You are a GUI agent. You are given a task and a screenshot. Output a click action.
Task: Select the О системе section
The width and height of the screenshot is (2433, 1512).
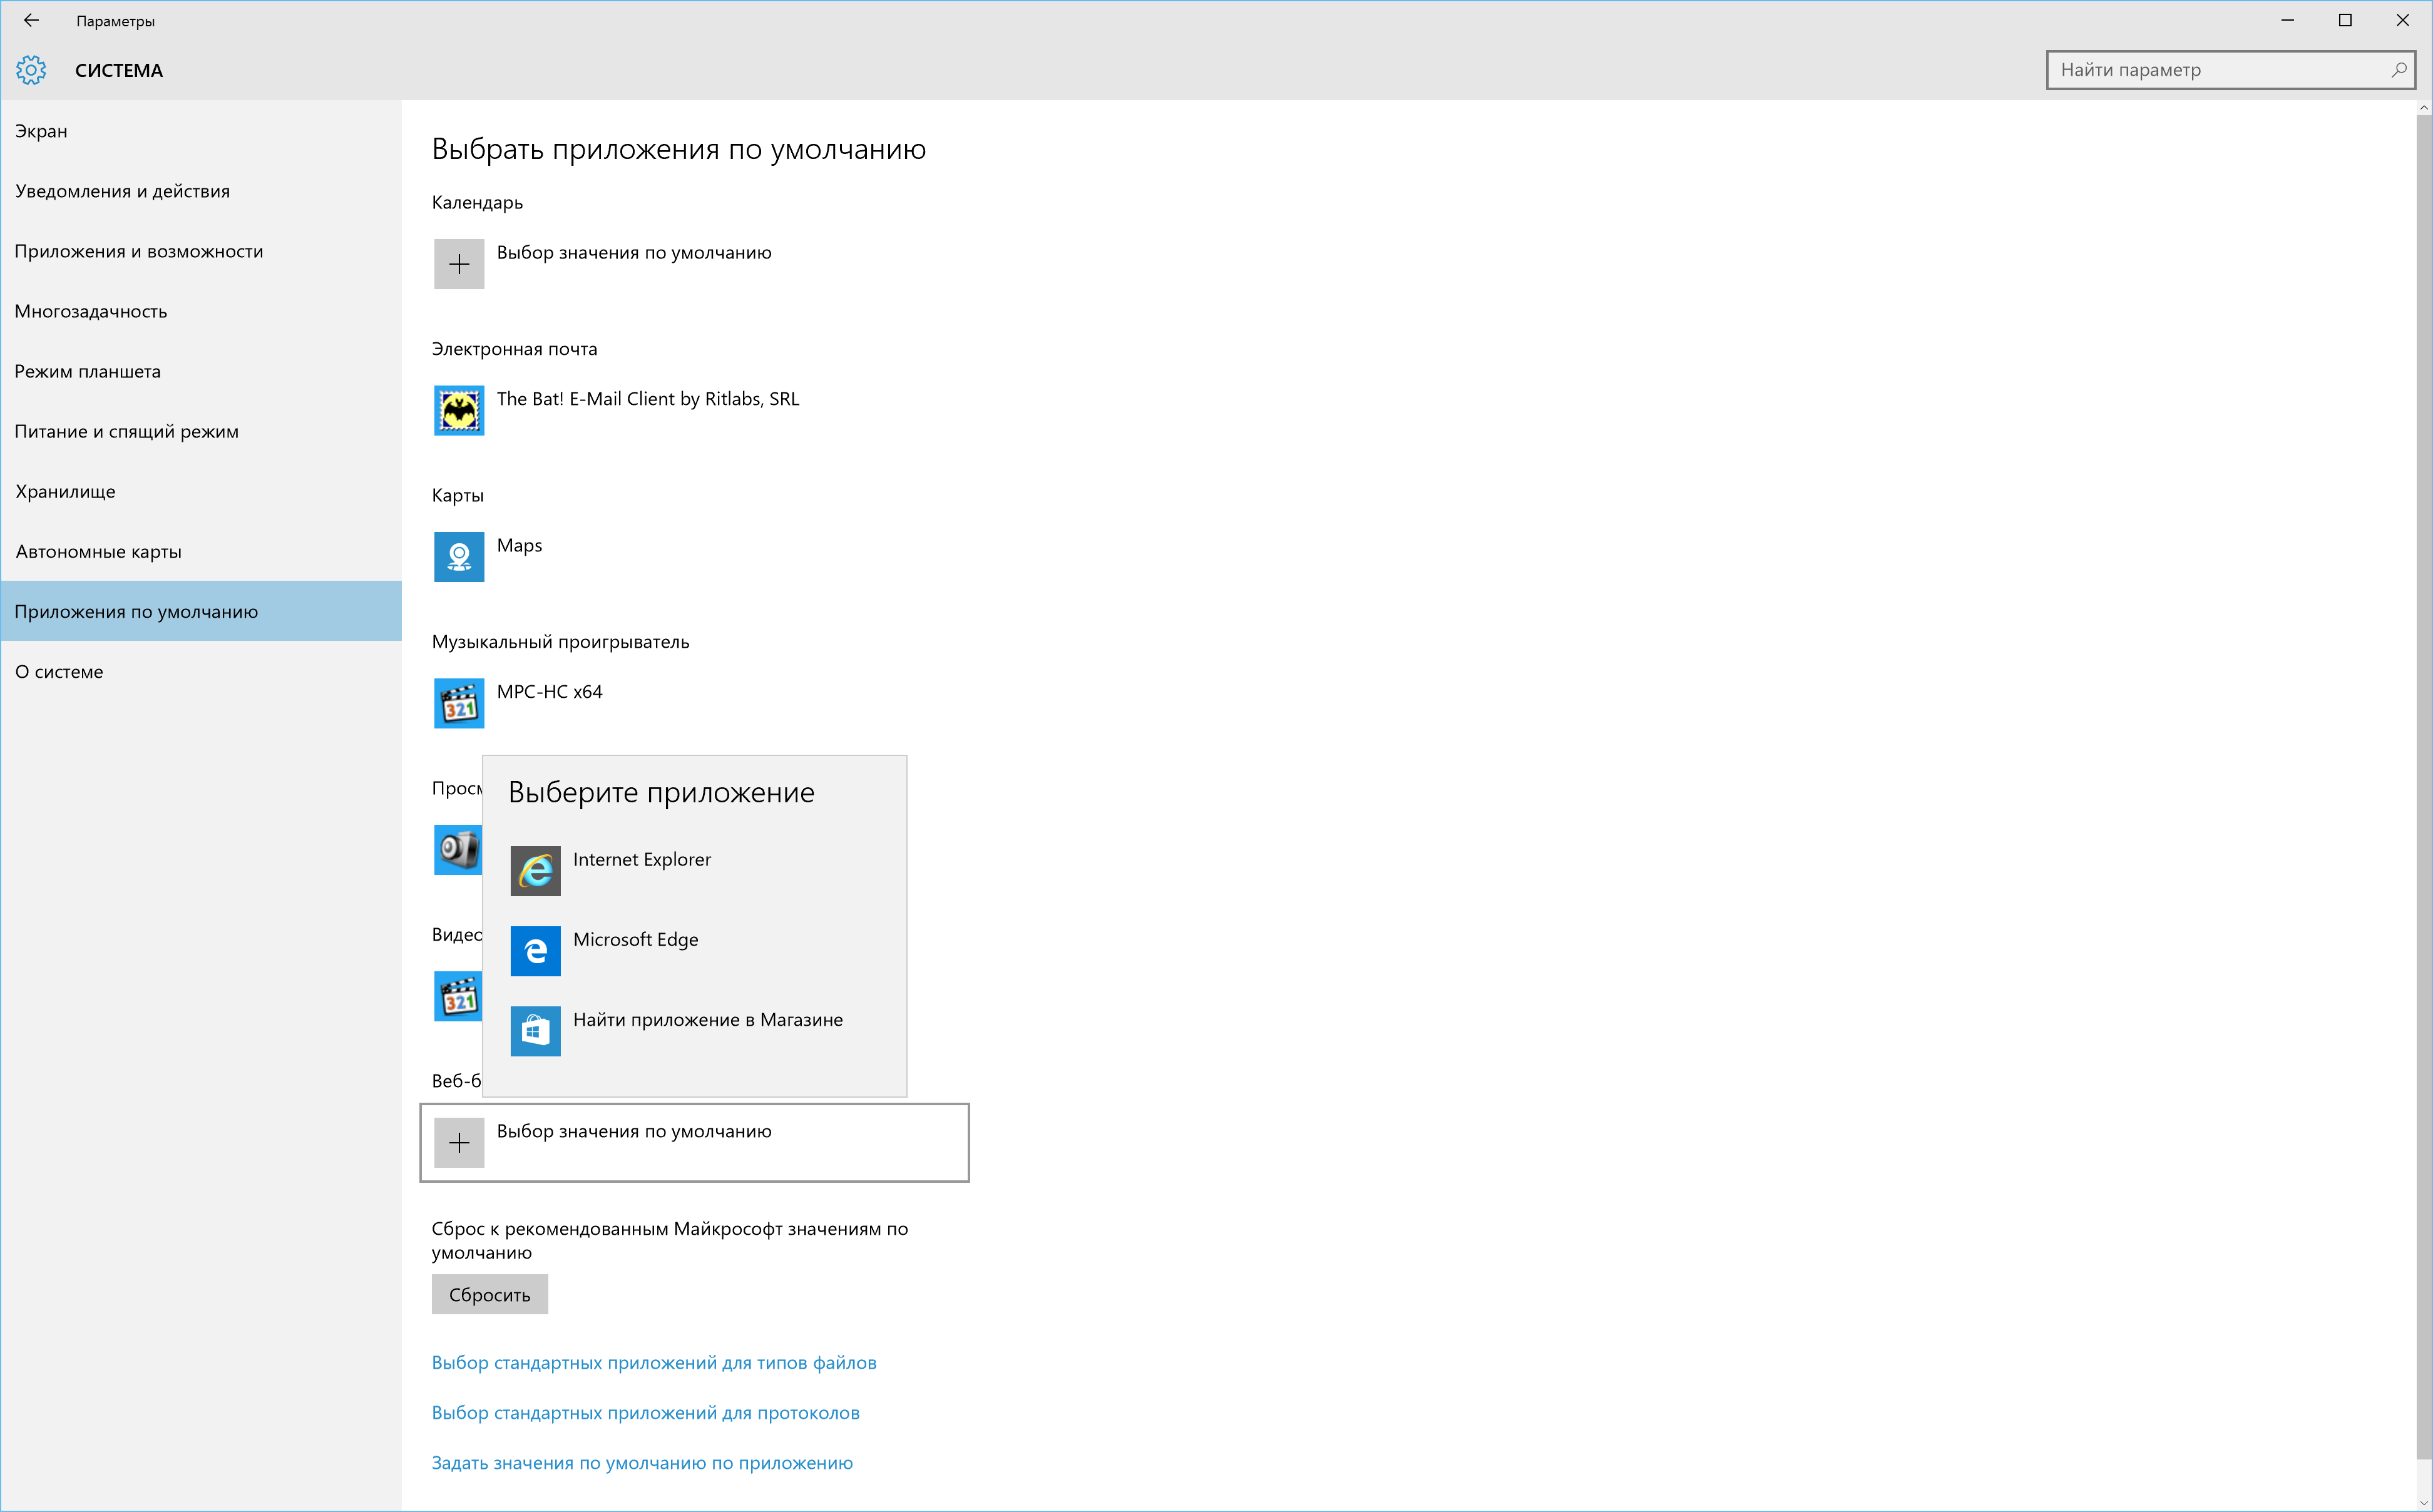click(x=59, y=672)
